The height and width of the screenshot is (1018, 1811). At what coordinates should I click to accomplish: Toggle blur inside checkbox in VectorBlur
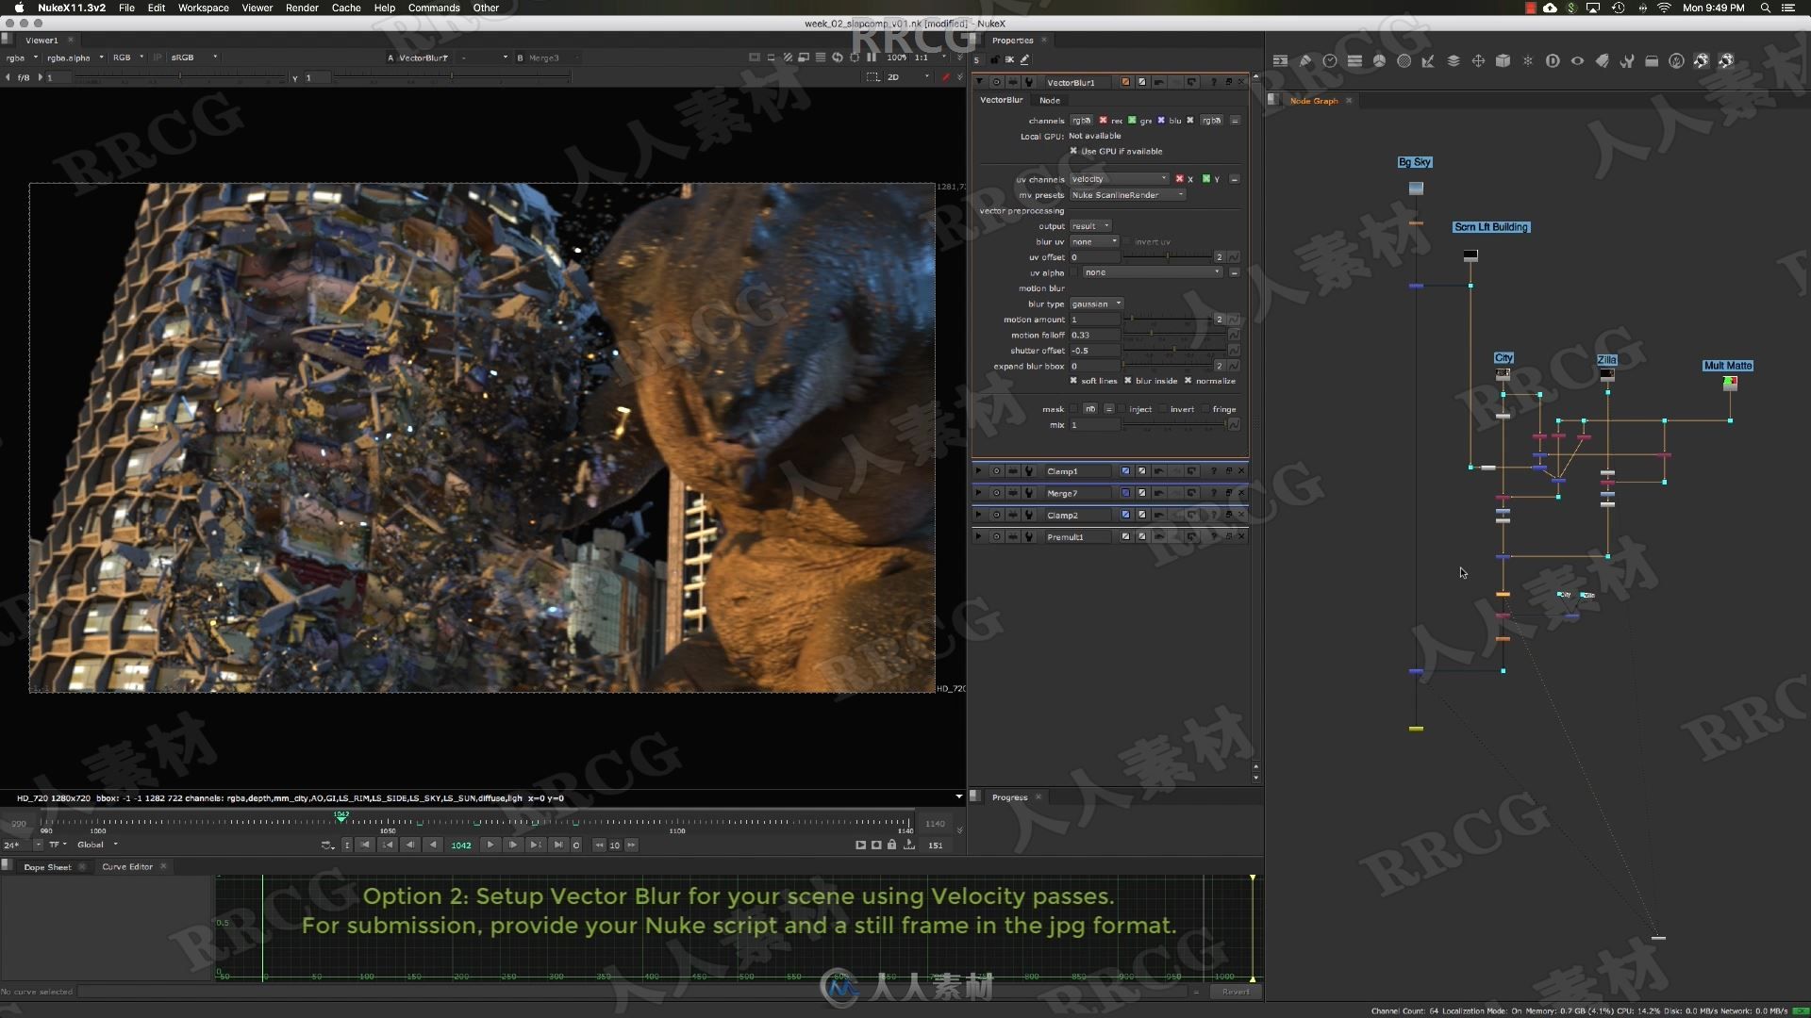[x=1129, y=381]
